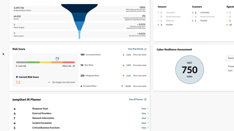234x131 pixels.
Task: View Network Information in IR Planner
Action: coord(144,118)
